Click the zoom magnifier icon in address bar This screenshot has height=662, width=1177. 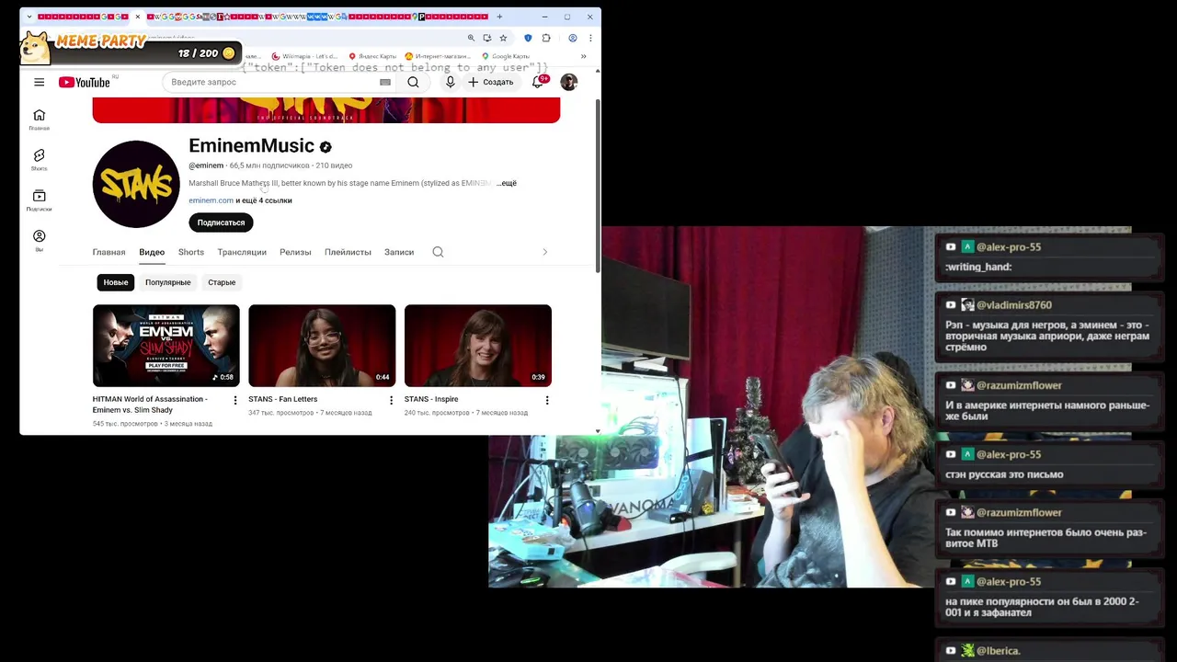(x=471, y=38)
